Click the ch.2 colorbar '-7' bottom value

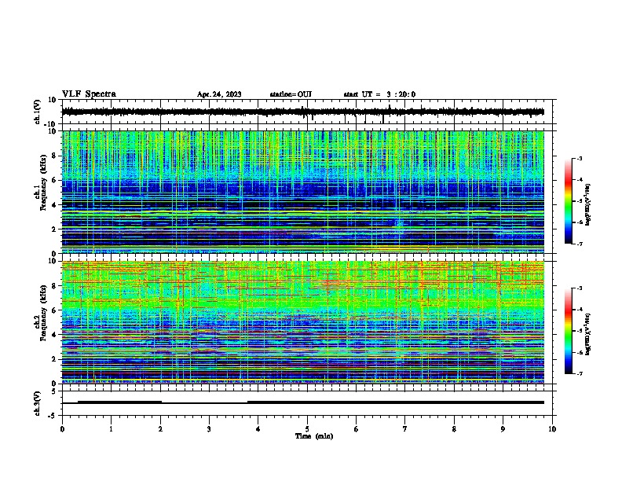[x=580, y=373]
